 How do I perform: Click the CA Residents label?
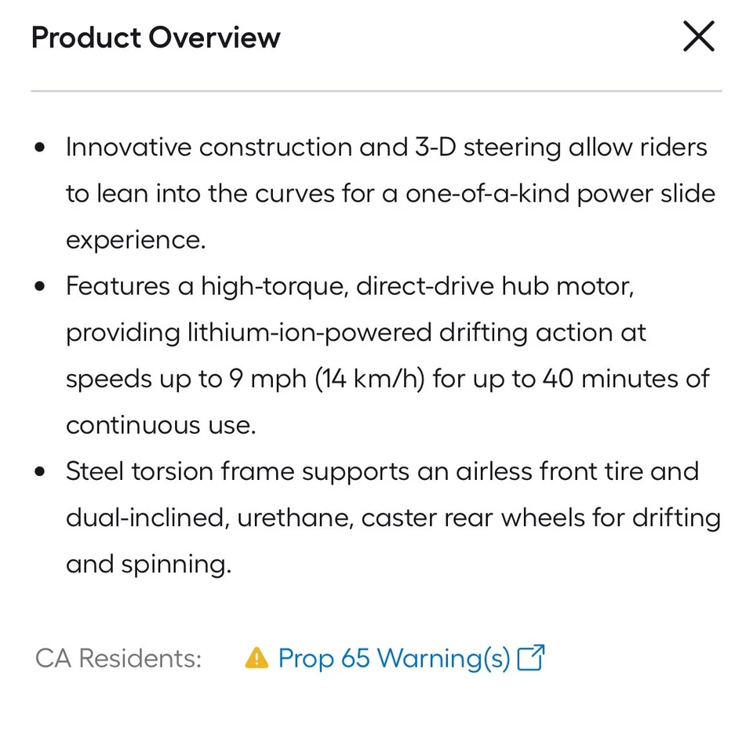(x=118, y=658)
